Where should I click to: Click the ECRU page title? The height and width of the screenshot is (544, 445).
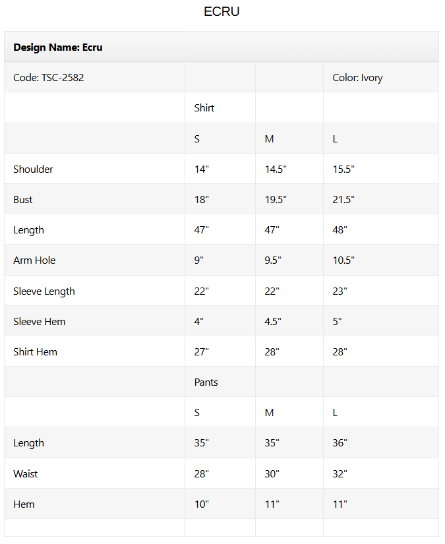tap(222, 12)
